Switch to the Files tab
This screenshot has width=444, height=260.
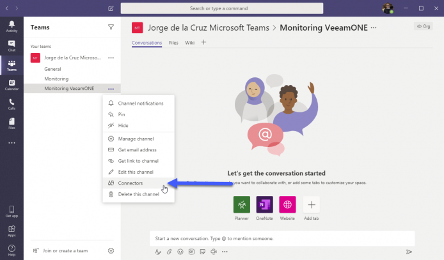click(x=173, y=43)
